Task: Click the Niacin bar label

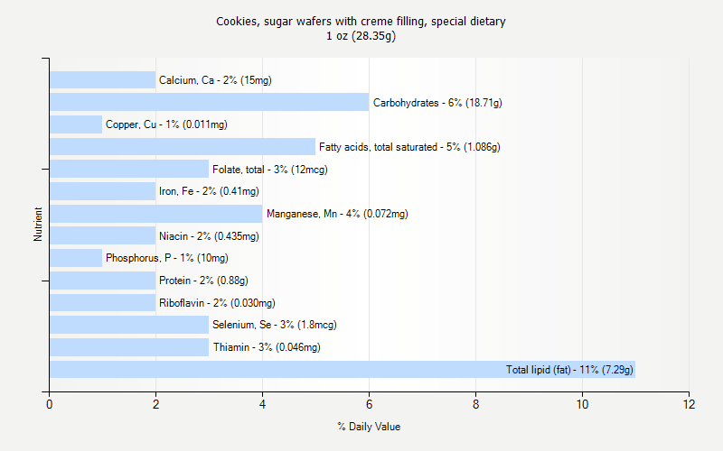Action: (x=209, y=236)
